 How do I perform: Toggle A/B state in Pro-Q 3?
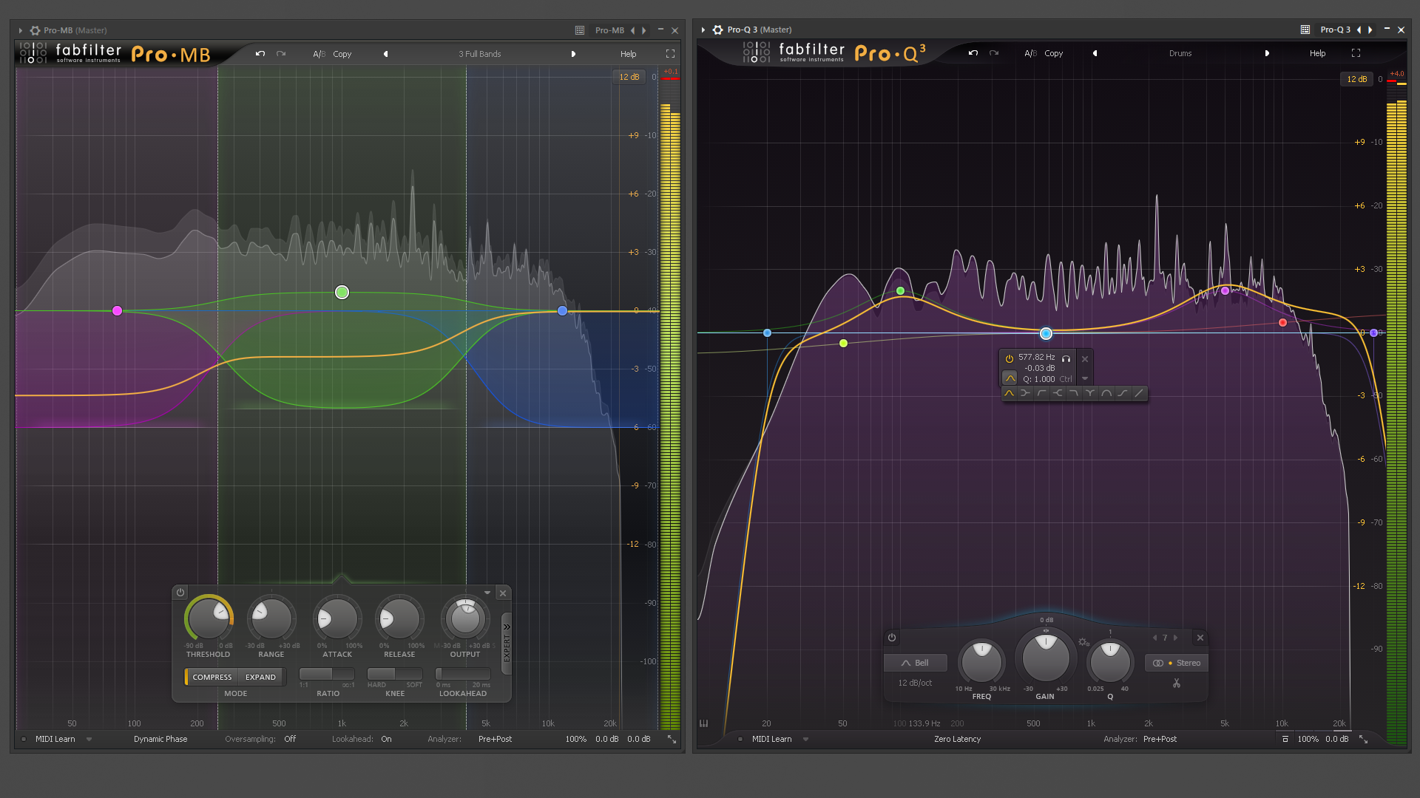tap(1030, 53)
